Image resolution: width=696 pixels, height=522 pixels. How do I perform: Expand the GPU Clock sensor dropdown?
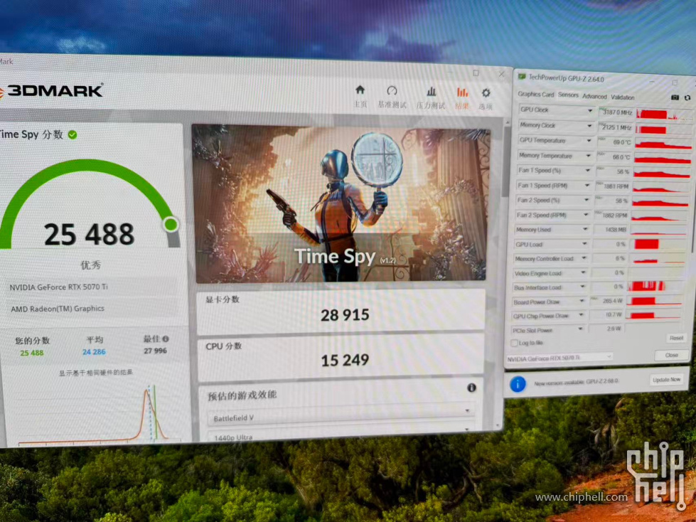(x=590, y=110)
